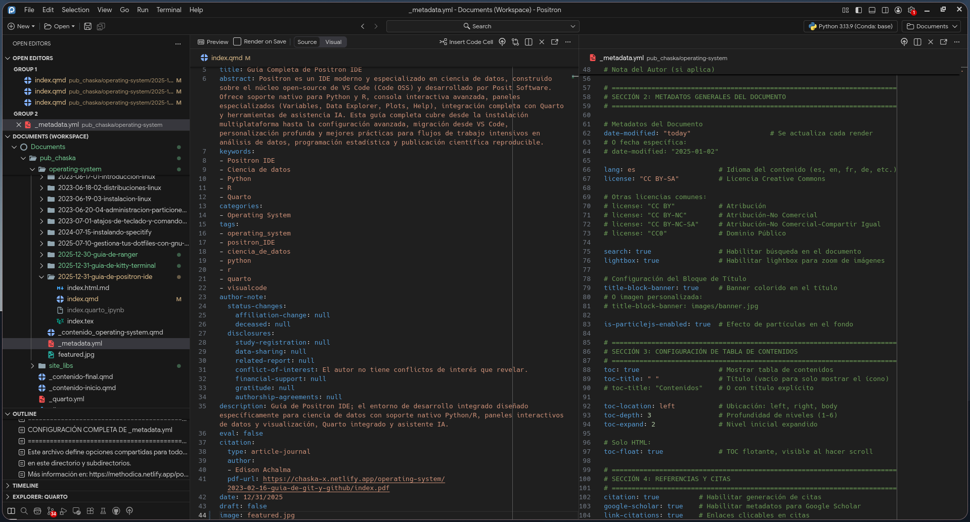Click the top Search input field
This screenshot has height=522, width=970.
point(482,26)
